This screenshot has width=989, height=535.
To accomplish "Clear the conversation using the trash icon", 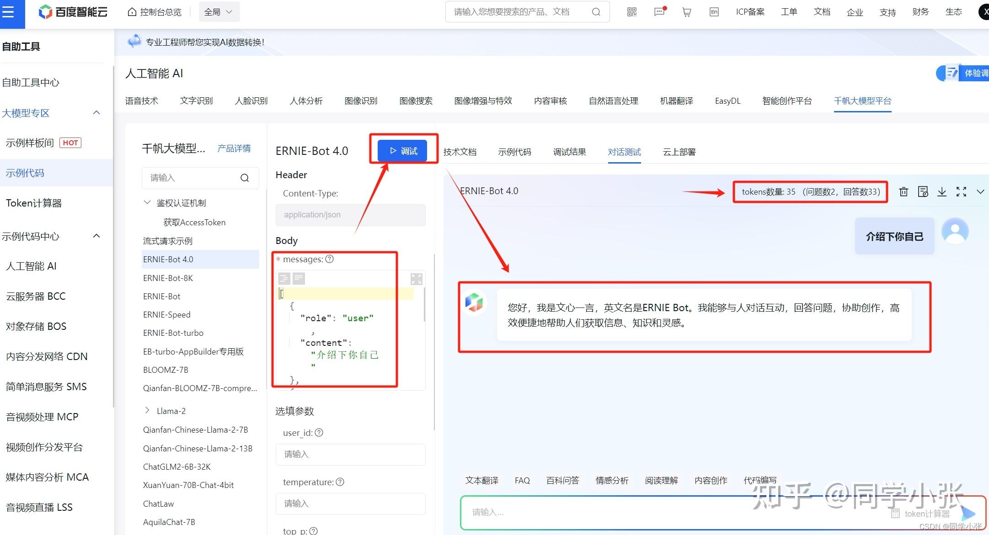I will (903, 192).
